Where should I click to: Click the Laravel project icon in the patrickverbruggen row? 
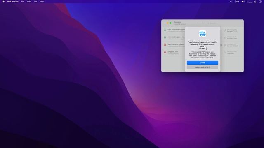pyautogui.click(x=225, y=45)
